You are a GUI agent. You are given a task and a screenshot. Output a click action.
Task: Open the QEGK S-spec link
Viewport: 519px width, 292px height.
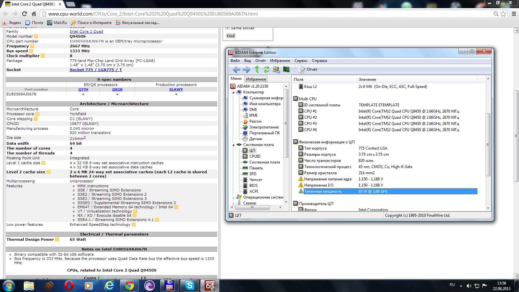coord(117,90)
